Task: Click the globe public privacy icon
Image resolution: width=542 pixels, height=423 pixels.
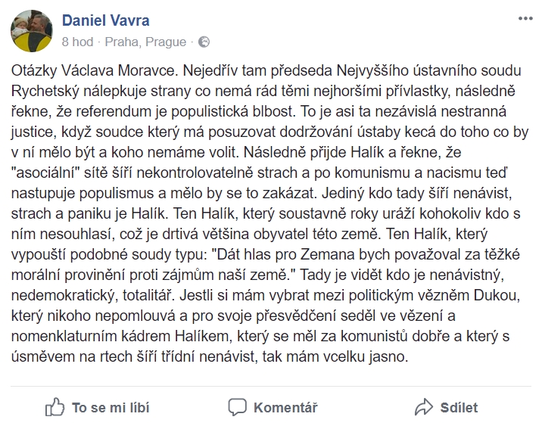Action: (204, 42)
